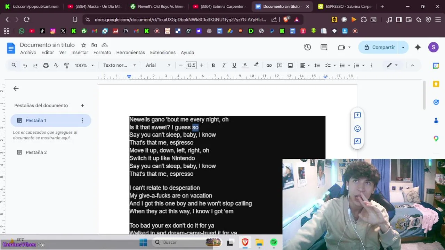This screenshot has height=250, width=445.
Task: Open the Formato menu
Action: point(102,52)
